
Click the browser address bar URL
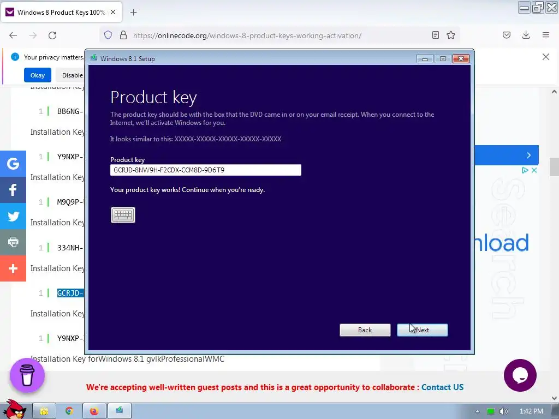click(247, 35)
